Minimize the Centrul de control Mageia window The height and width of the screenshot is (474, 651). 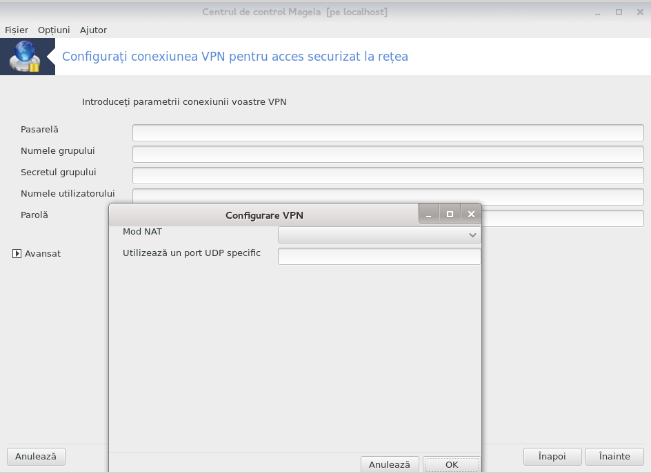(597, 12)
